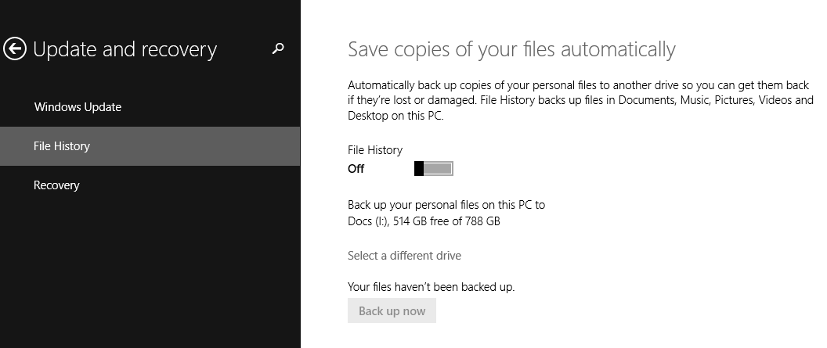Viewport: 827px width, 348px height.
Task: Click the empty dark sidebar area below Recovery
Action: click(149, 274)
